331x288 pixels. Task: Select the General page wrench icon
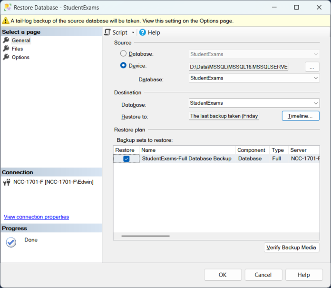click(x=6, y=40)
